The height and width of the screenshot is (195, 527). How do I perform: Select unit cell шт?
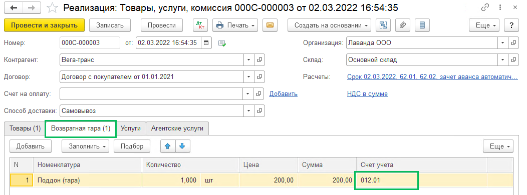[220, 180]
